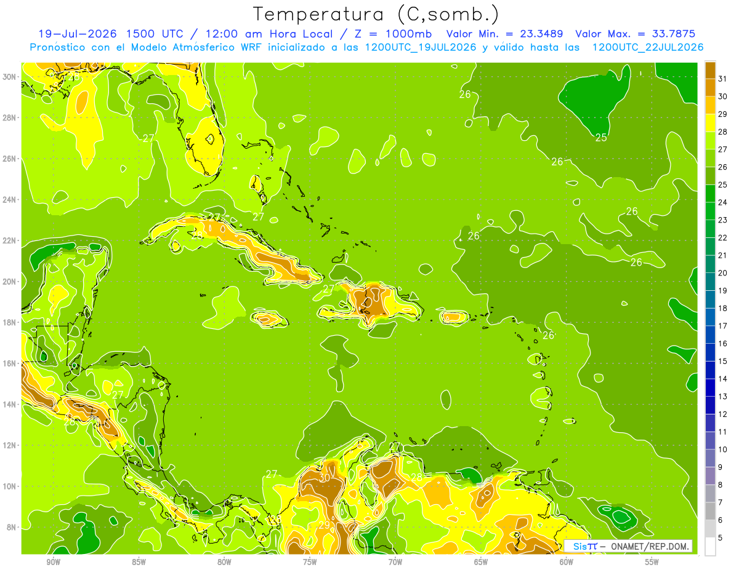This screenshot has width=739, height=570.
Task: Select the legend color band between 6 and 7
Action: tap(710, 511)
